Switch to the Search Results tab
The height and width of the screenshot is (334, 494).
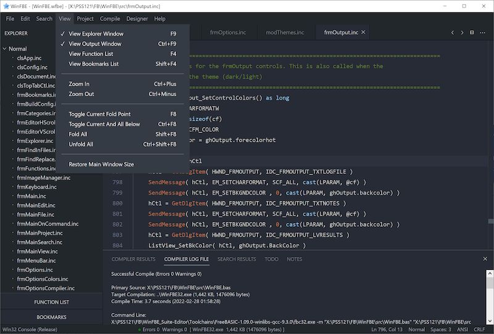tap(237, 259)
